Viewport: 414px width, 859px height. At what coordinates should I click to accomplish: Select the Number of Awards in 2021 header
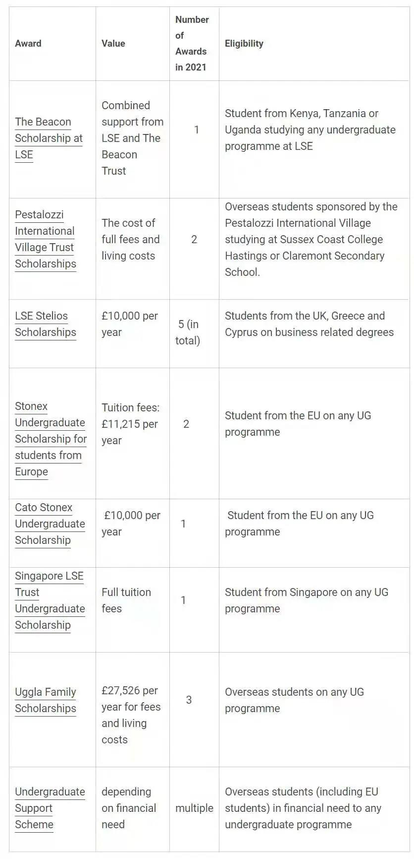(192, 43)
